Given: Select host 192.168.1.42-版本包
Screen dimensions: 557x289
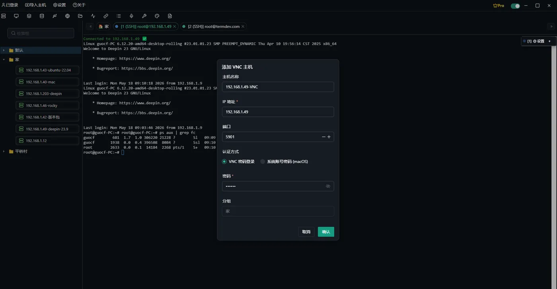Looking at the screenshot, I should pos(47,117).
